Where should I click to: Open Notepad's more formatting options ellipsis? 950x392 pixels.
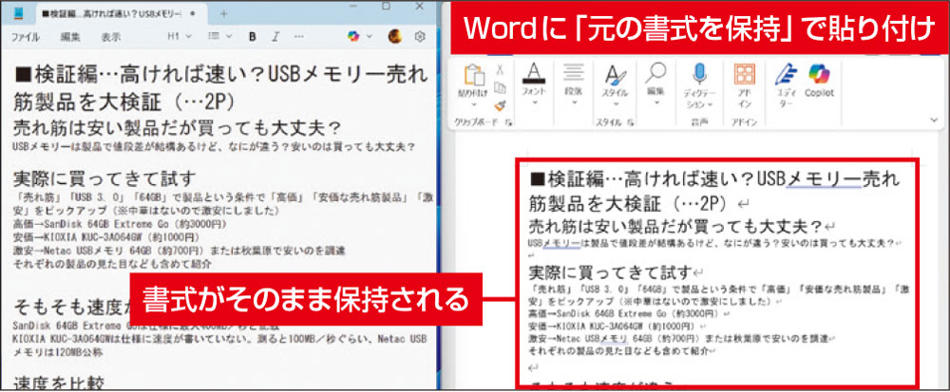(x=298, y=36)
